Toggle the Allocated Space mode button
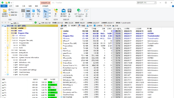 tap(28, 13)
